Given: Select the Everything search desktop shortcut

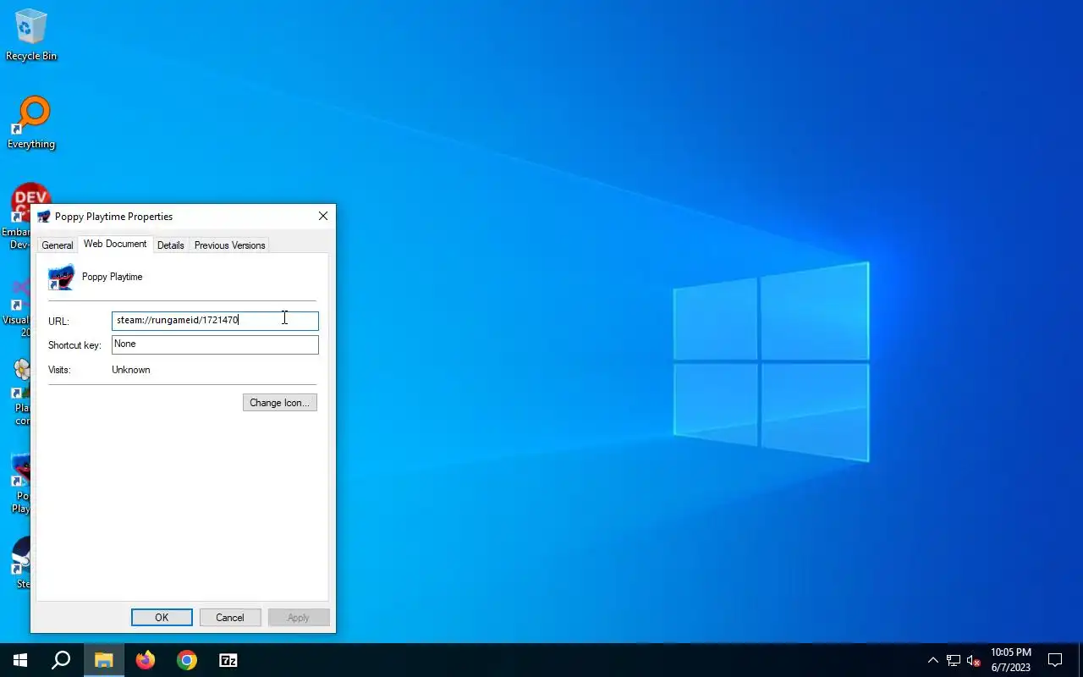Looking at the screenshot, I should click(x=31, y=123).
